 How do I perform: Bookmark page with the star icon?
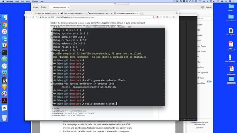click(153, 17)
